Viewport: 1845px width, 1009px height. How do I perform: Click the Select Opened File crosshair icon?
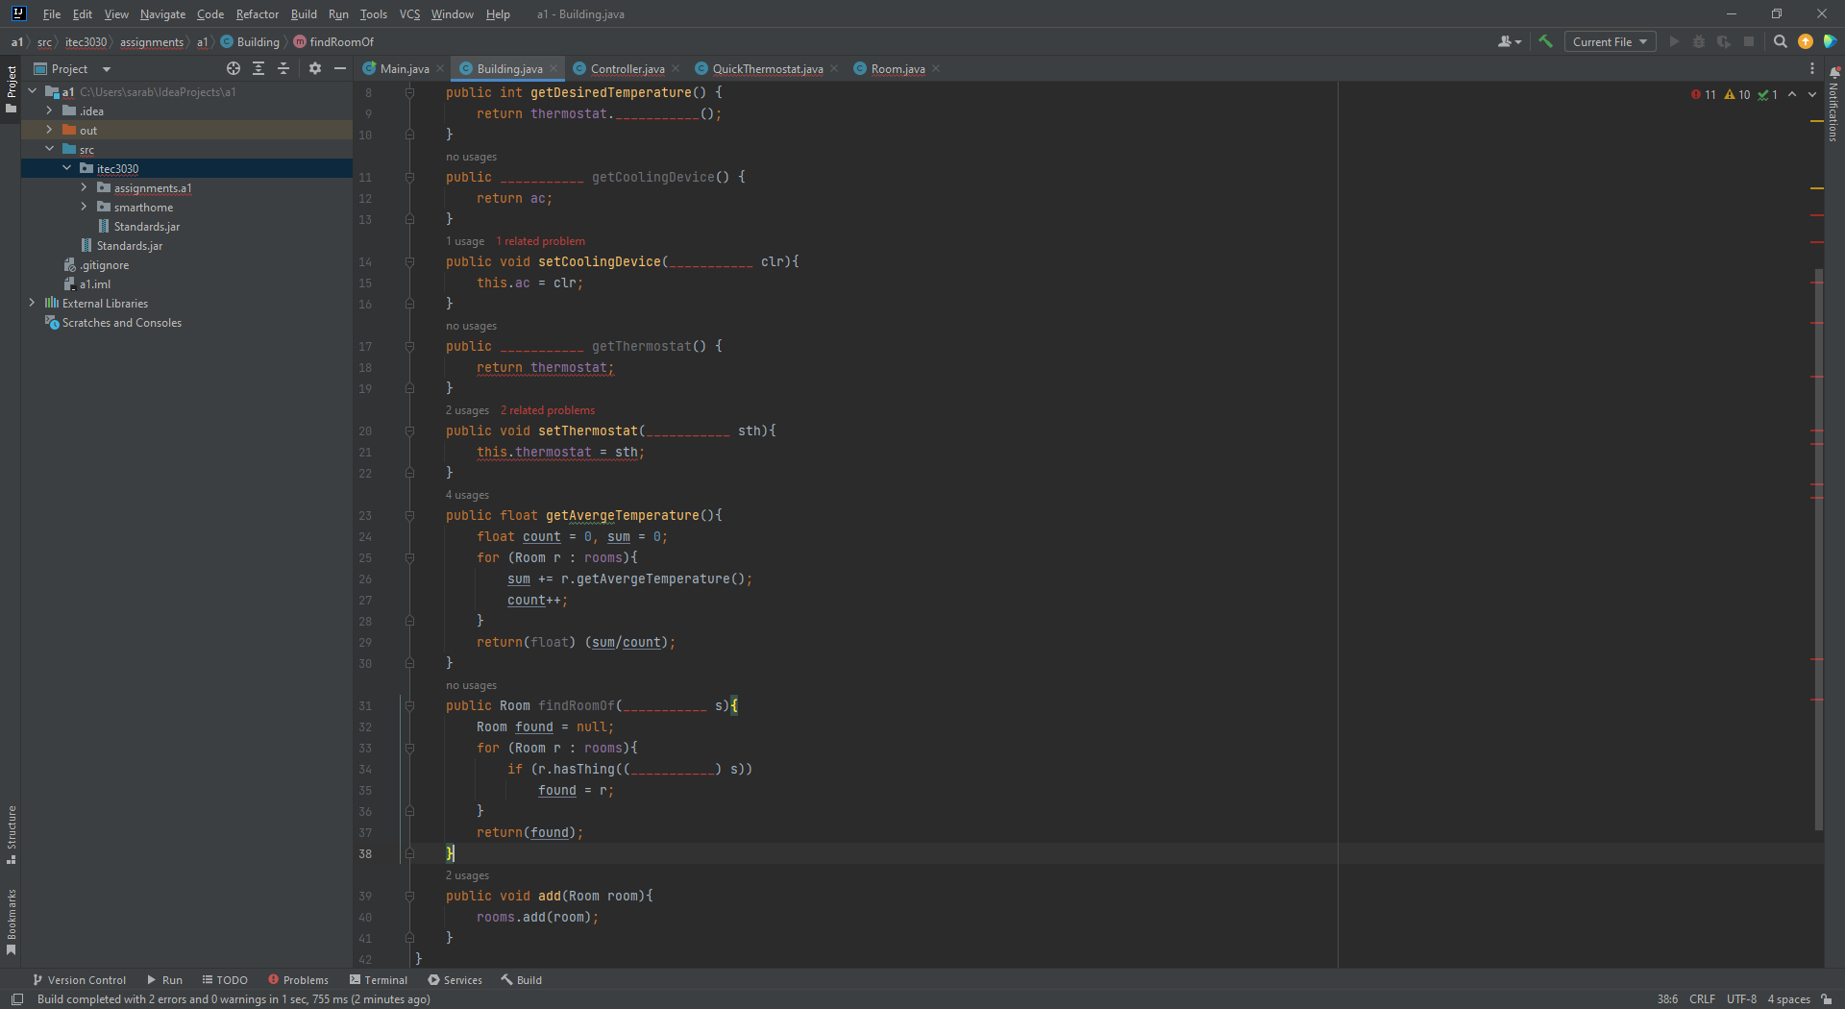pyautogui.click(x=233, y=68)
